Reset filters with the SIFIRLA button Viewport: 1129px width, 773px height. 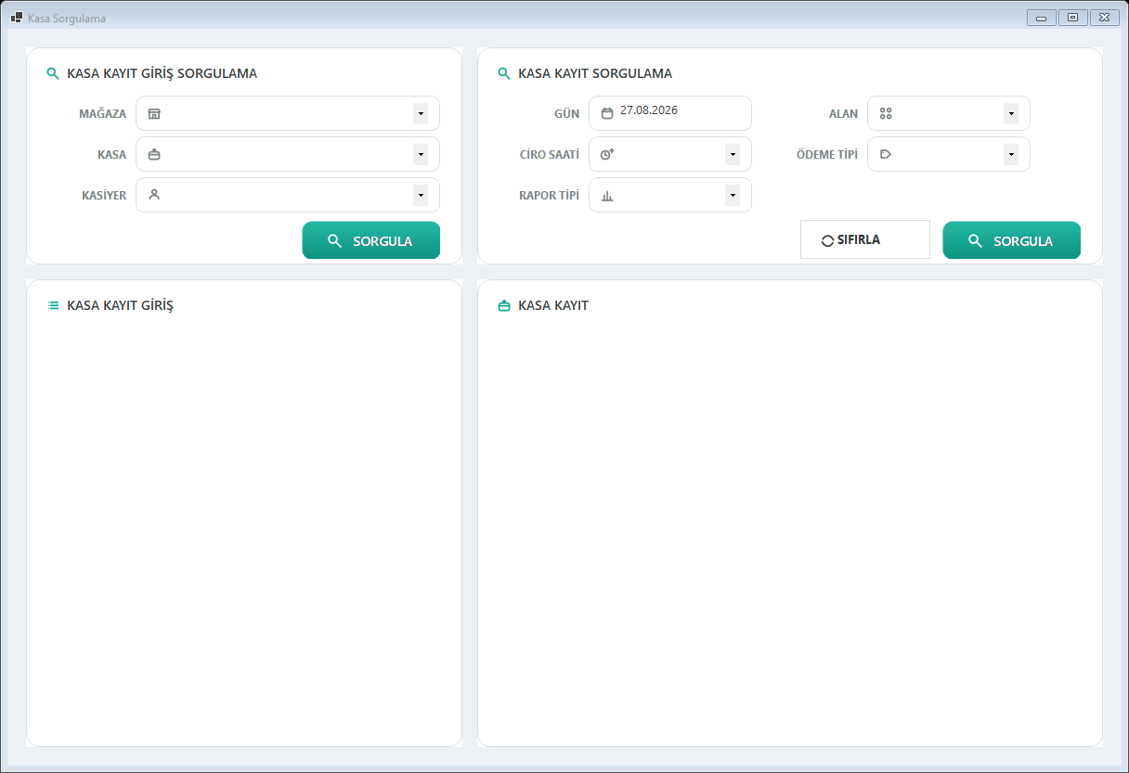click(x=865, y=239)
